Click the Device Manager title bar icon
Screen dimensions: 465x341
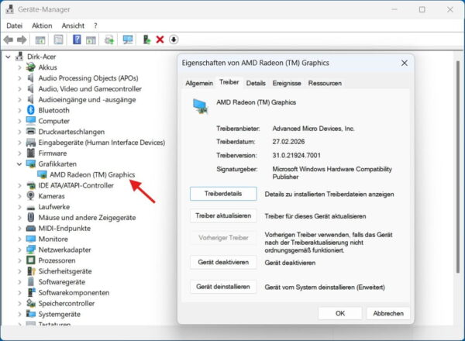pyautogui.click(x=9, y=9)
